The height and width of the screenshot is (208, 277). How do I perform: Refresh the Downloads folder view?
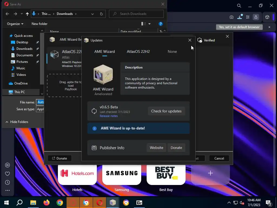101,14
